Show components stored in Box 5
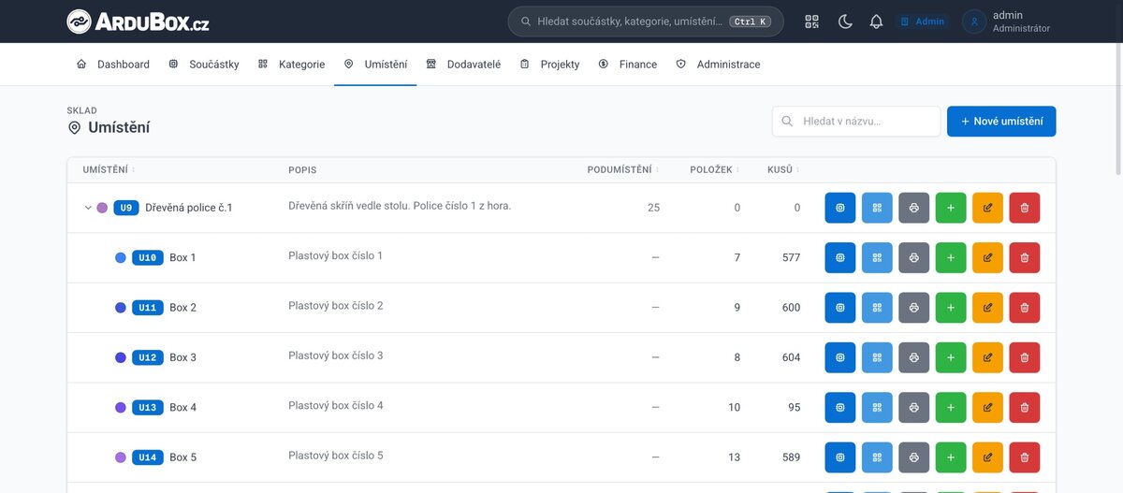The image size is (1123, 493). coord(840,457)
